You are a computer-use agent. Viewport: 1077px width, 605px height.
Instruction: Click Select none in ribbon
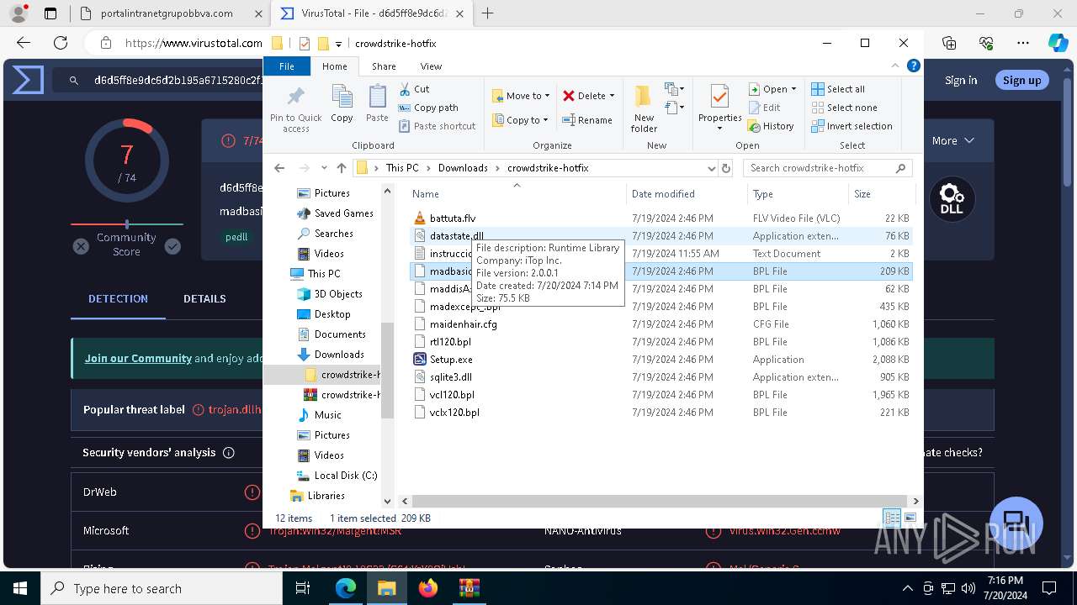coord(844,108)
